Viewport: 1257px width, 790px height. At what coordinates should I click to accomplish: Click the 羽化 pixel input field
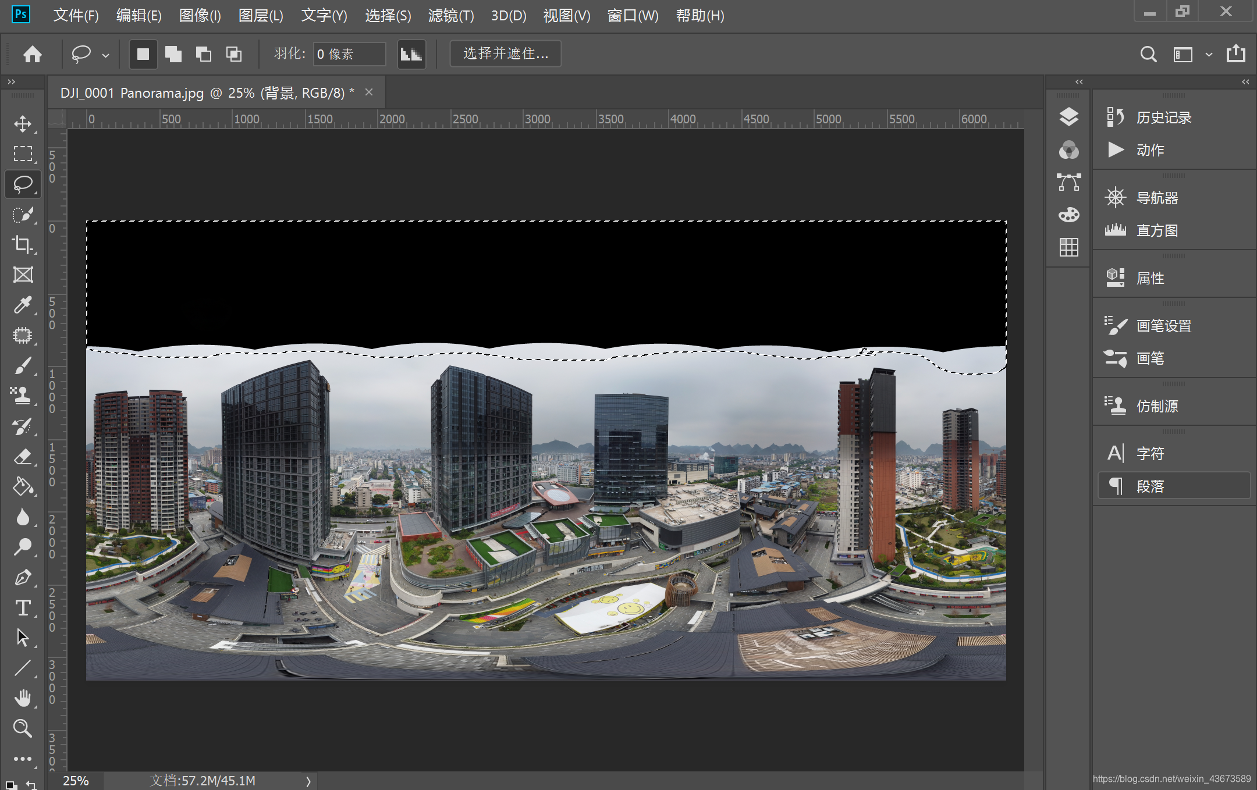[349, 54]
